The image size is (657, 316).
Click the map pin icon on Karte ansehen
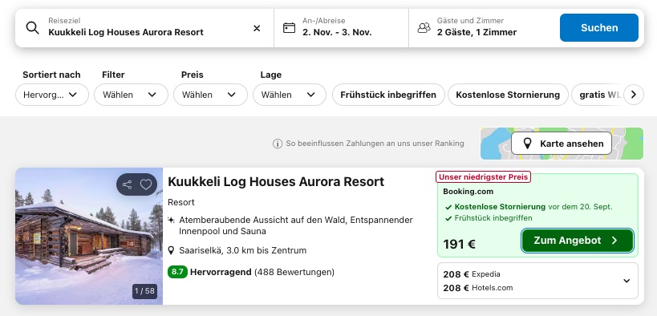pyautogui.click(x=528, y=144)
